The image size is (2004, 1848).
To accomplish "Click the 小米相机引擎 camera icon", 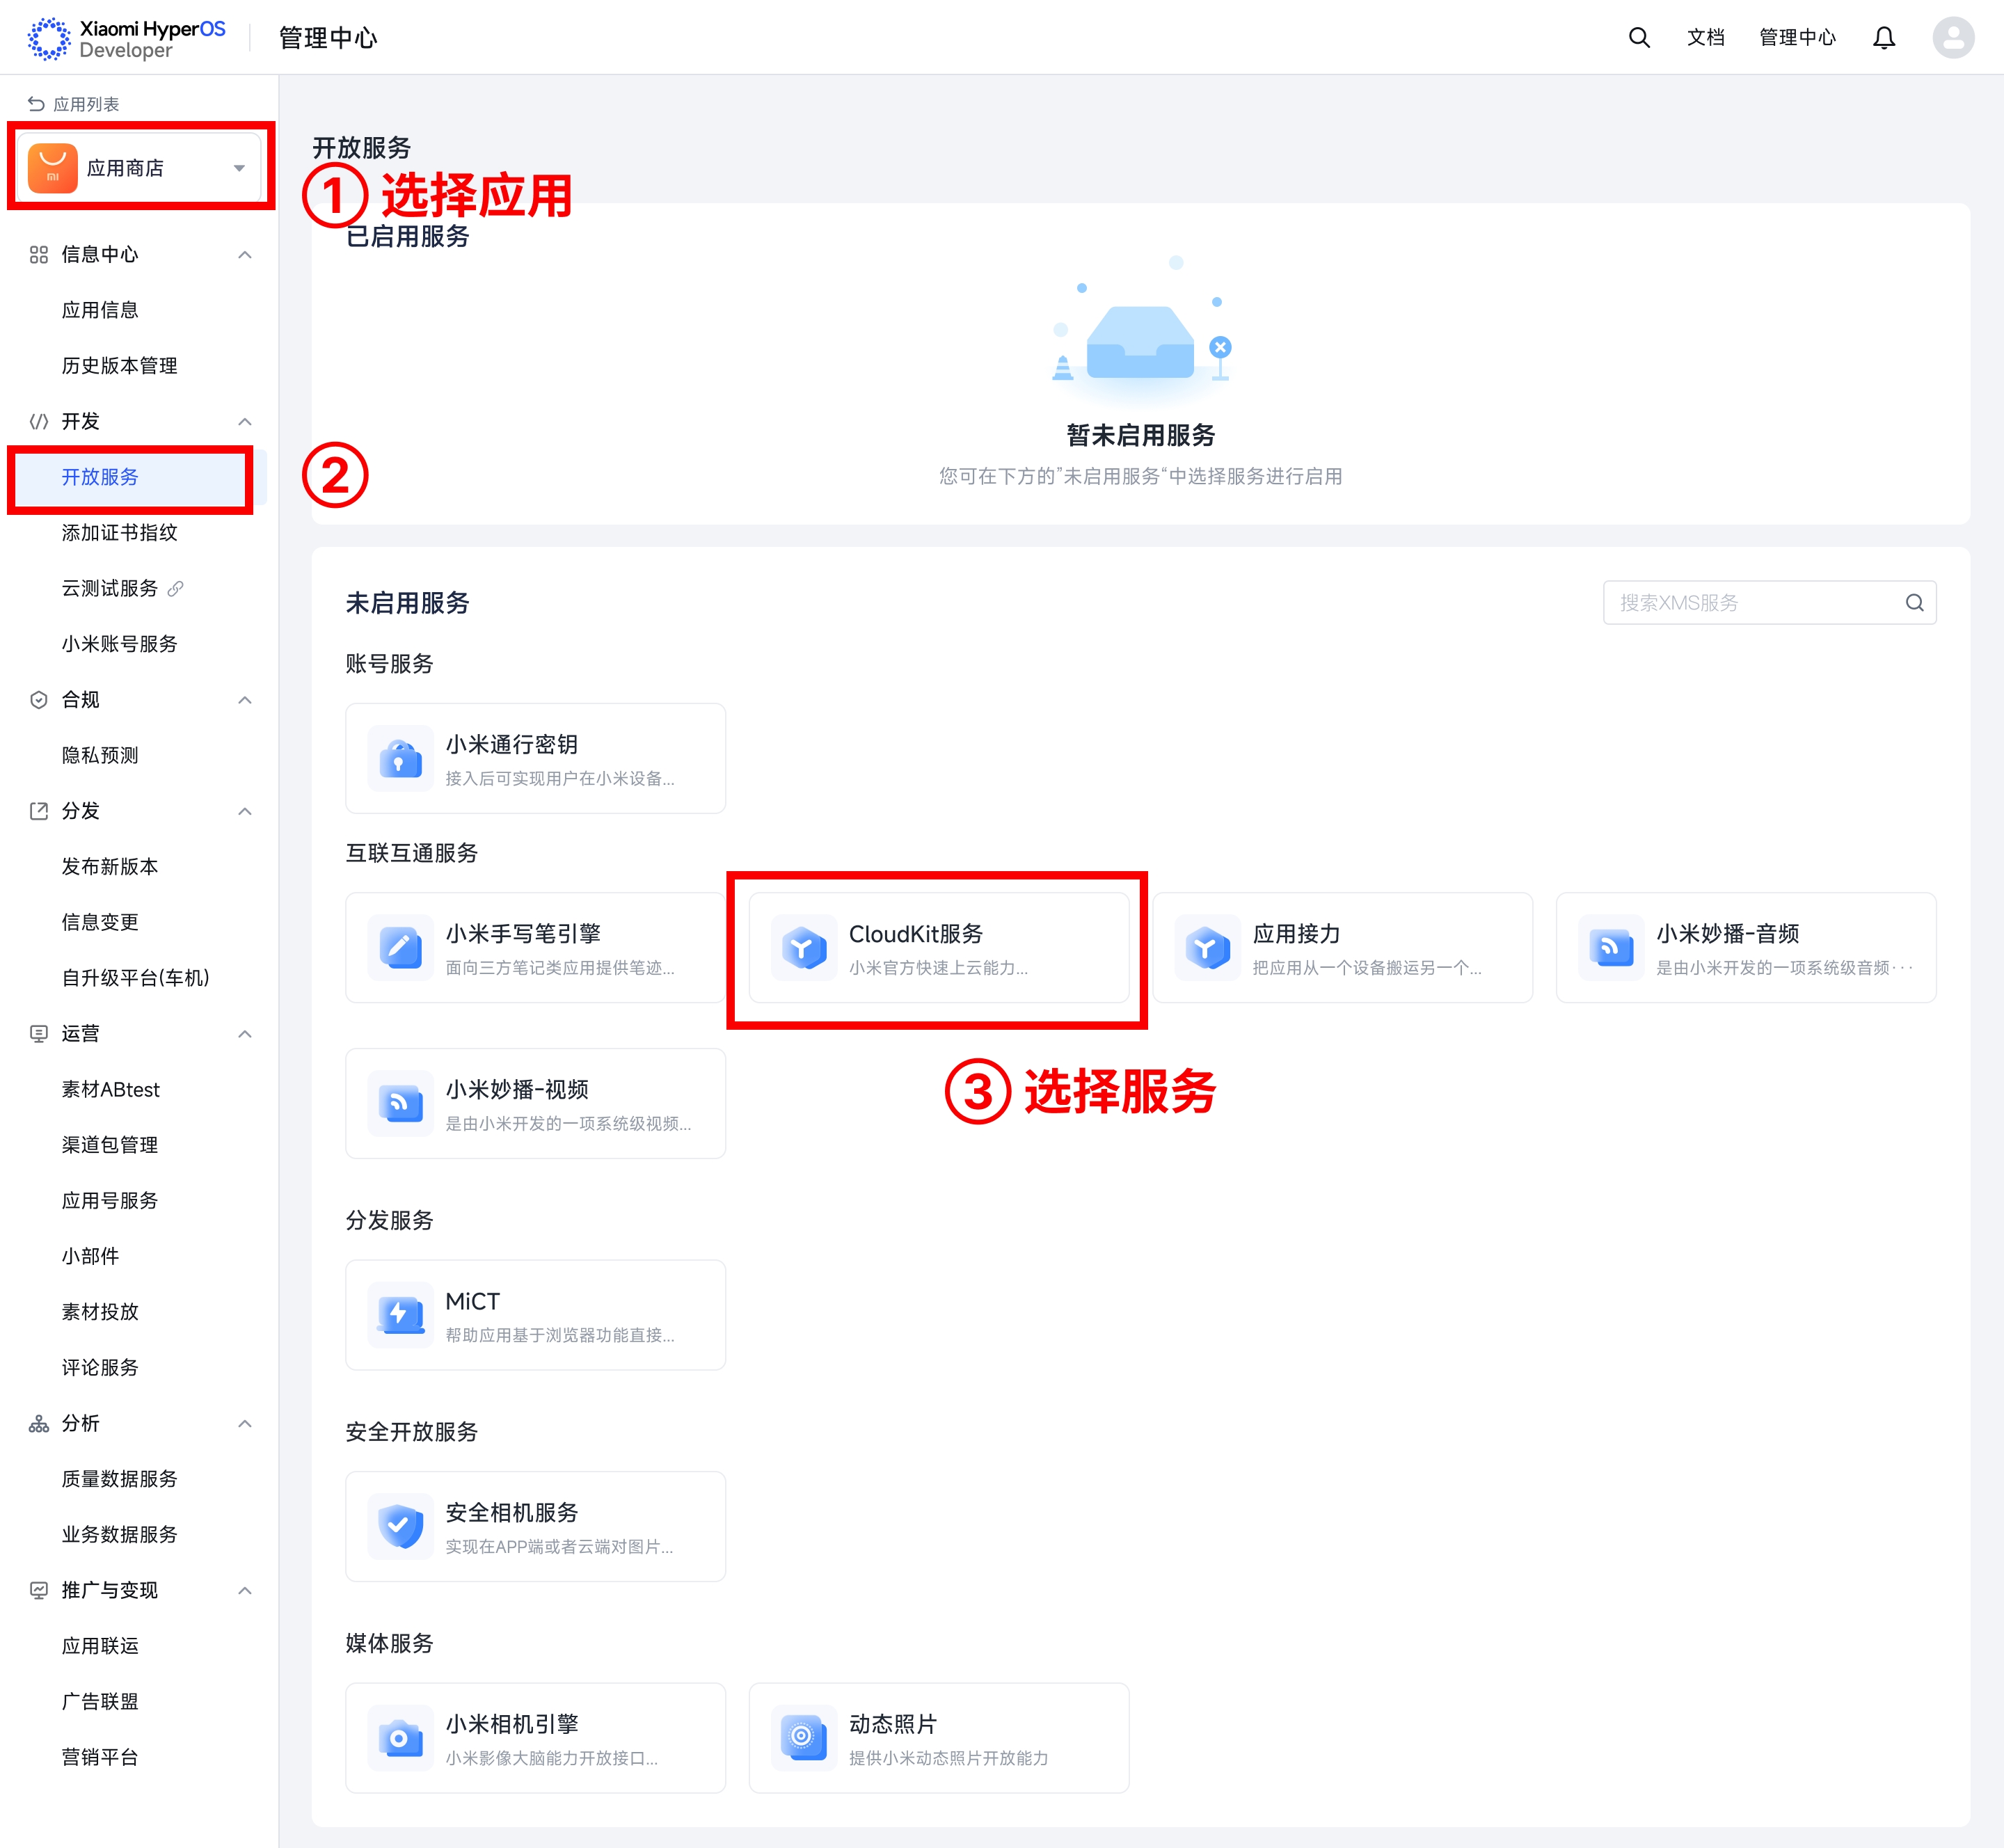I will [x=401, y=1738].
